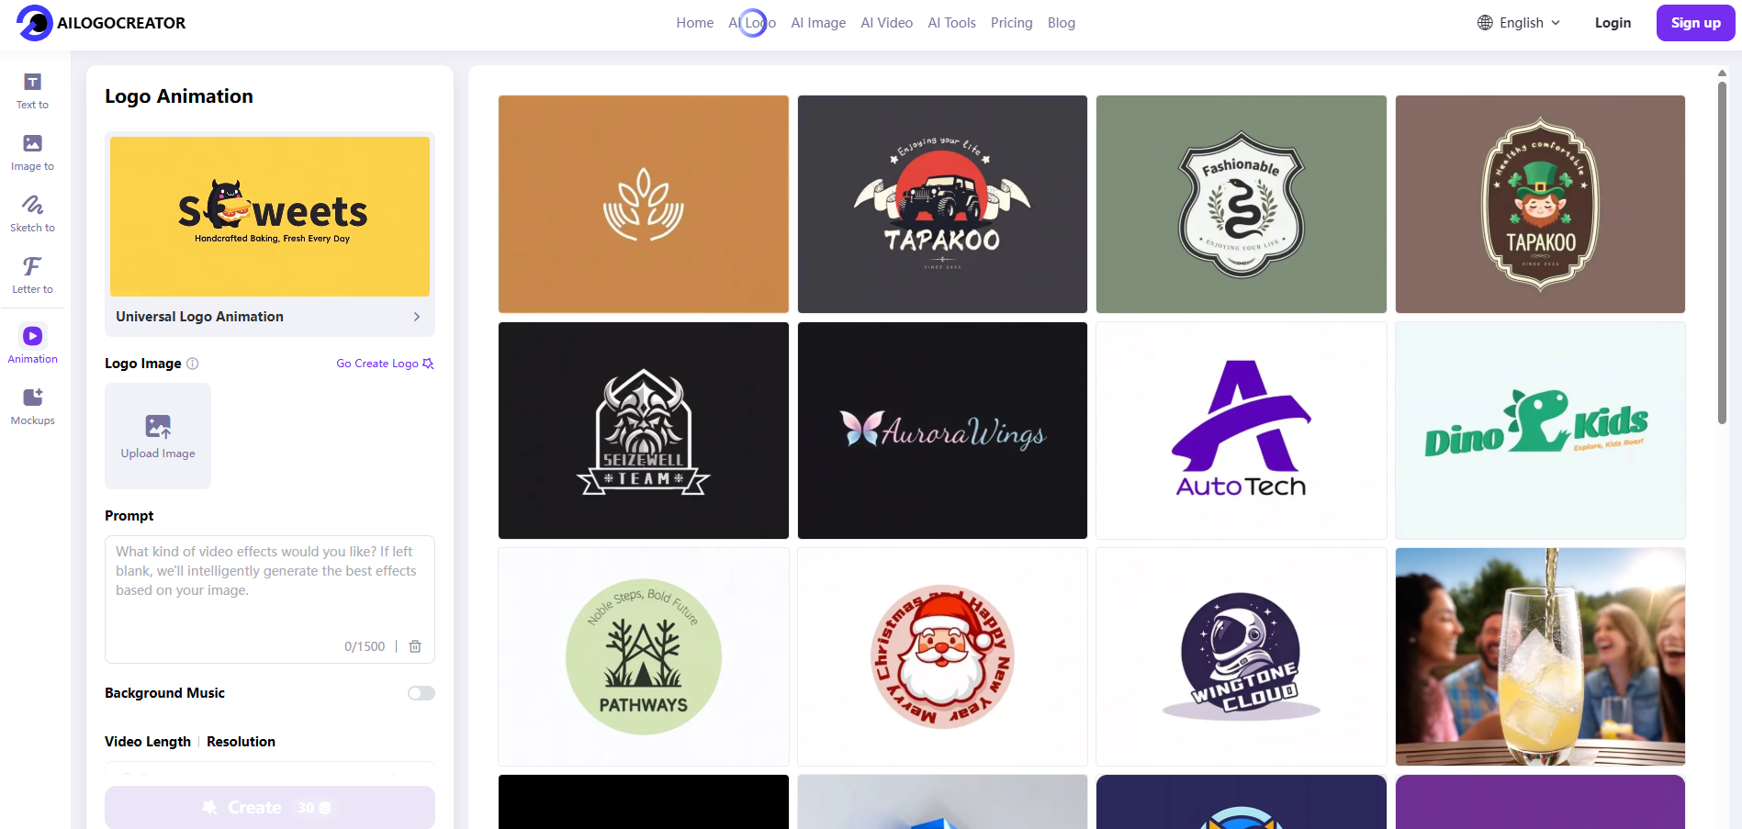Enable the Background Music switch

pyautogui.click(x=421, y=693)
